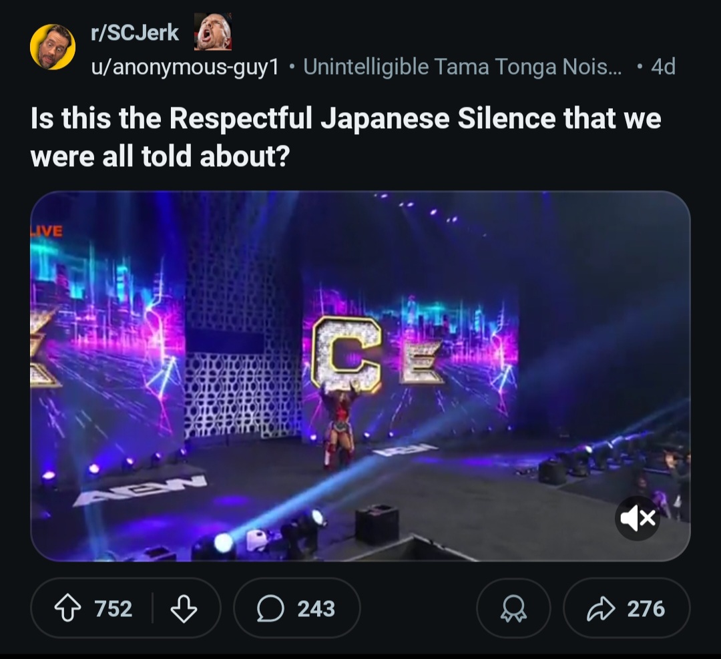Click the wrestler on the video stage
The width and height of the screenshot is (721, 659).
click(x=338, y=426)
